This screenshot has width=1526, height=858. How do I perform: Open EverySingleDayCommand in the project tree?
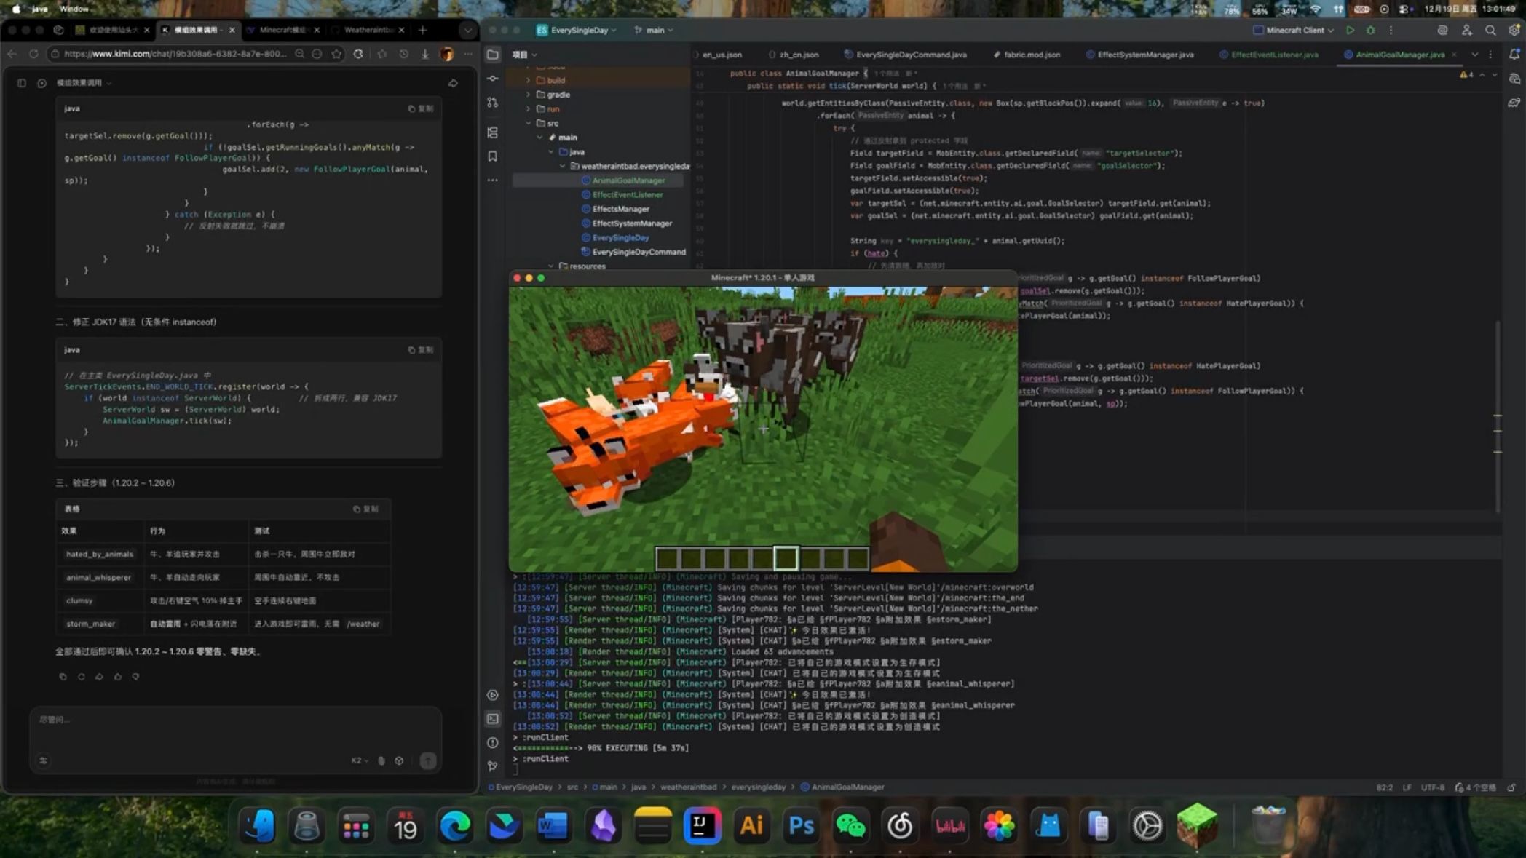633,252
